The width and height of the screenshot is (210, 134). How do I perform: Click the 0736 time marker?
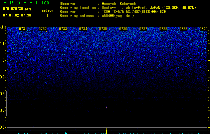point(123,29)
